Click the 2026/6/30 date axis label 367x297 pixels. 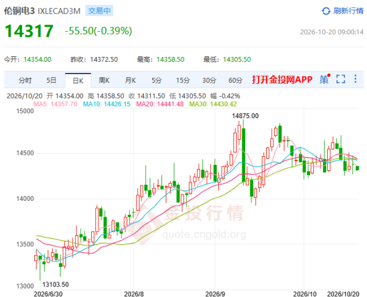click(48, 294)
